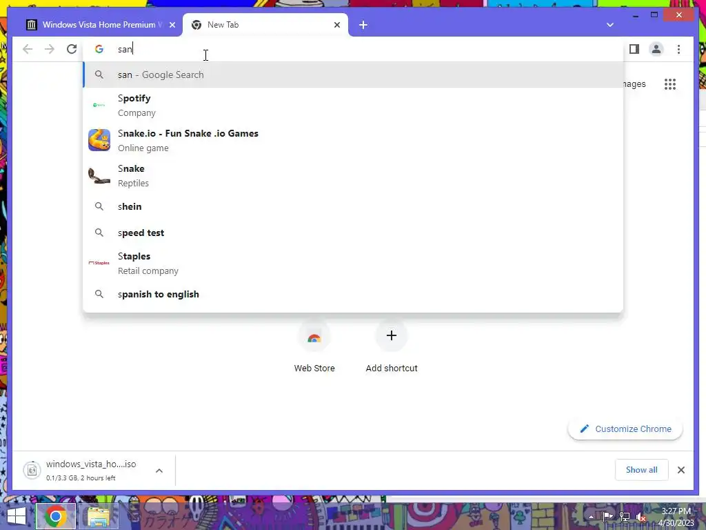The height and width of the screenshot is (530, 706).
Task: Open the Google apps grid
Action: [670, 84]
